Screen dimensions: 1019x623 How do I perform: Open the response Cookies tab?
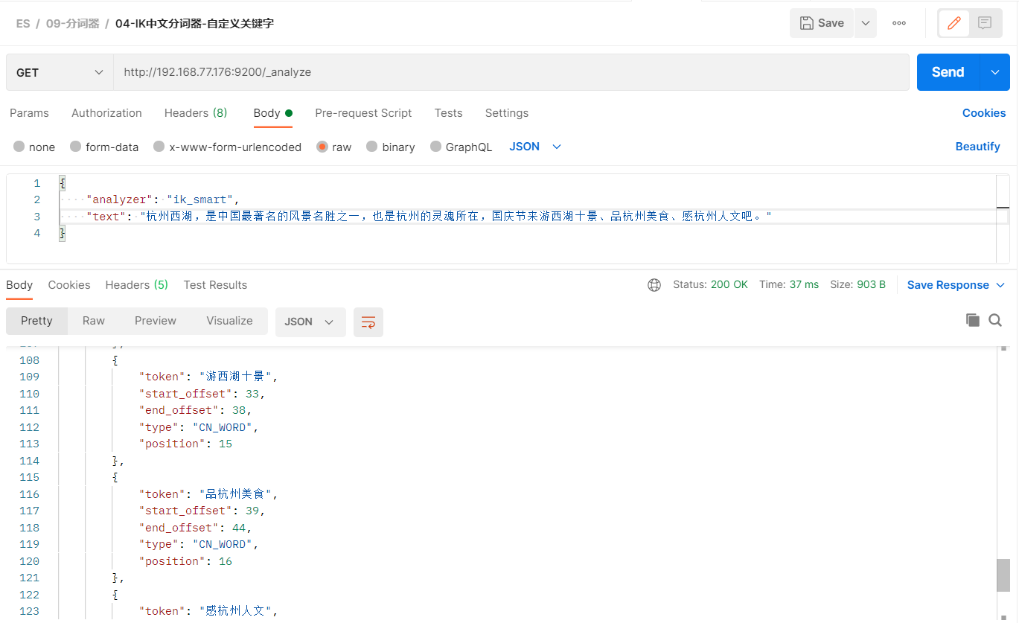pyautogui.click(x=69, y=285)
